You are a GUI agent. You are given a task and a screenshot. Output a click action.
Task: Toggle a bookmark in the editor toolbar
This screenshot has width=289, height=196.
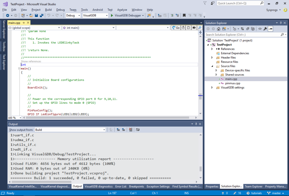(x=184, y=16)
